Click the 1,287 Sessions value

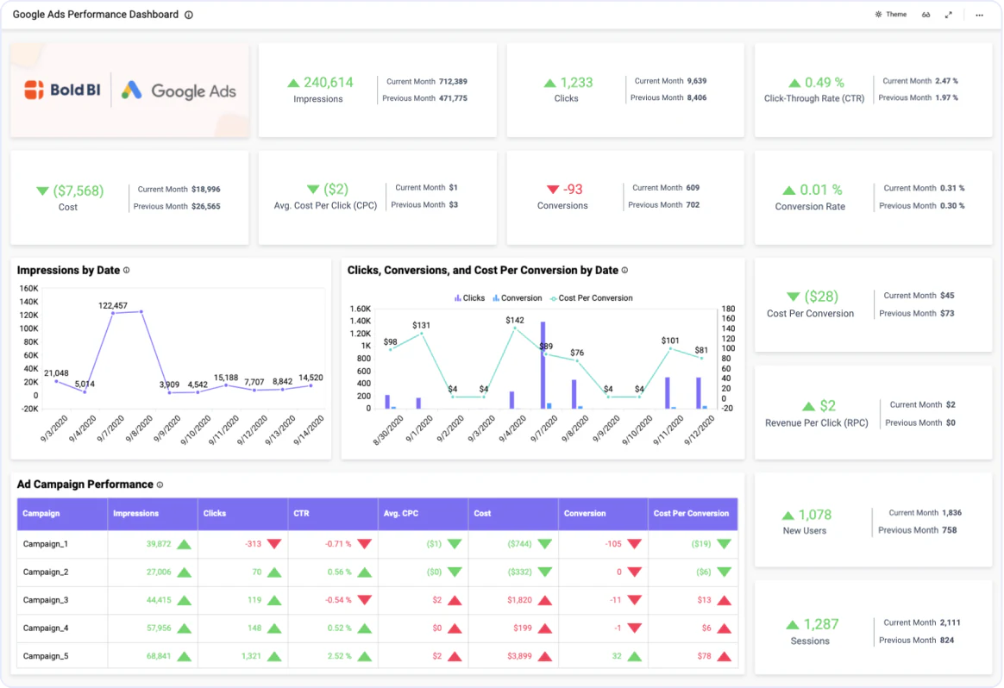click(821, 625)
